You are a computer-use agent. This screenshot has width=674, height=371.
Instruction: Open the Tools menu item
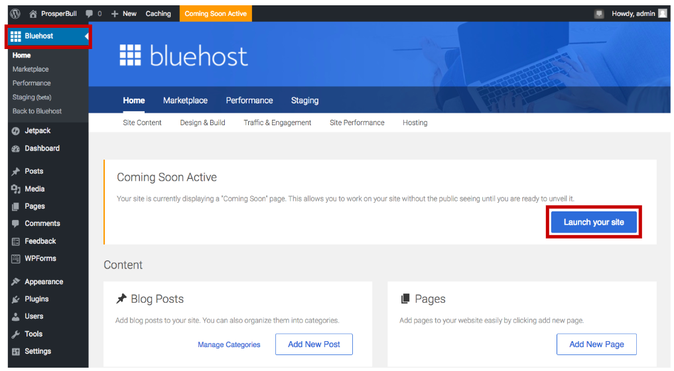[x=34, y=334]
